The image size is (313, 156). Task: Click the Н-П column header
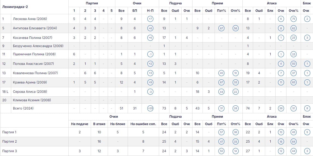coord(150,11)
